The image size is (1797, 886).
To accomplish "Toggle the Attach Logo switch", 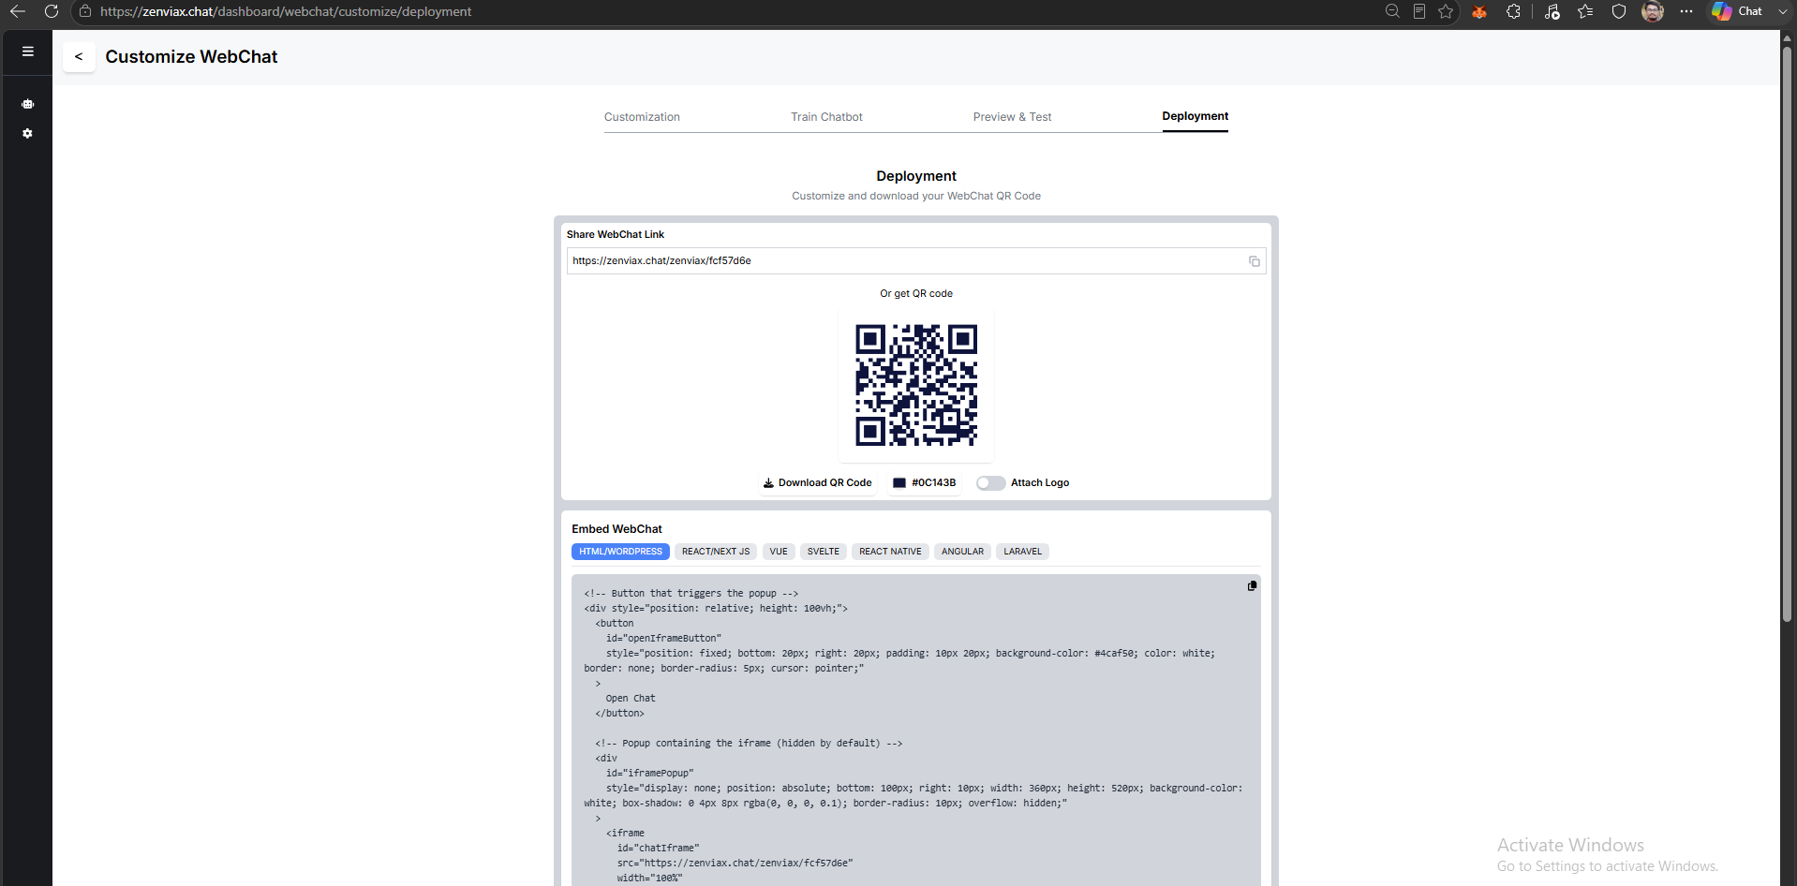I will pyautogui.click(x=990, y=483).
